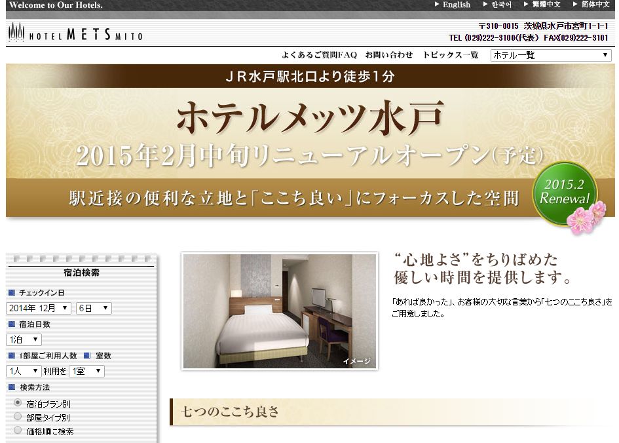The height and width of the screenshot is (443, 619).
Task: Open check-in month dropdown 2014年 12月
Action: coord(38,308)
